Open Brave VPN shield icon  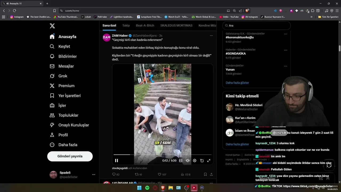tap(332, 11)
